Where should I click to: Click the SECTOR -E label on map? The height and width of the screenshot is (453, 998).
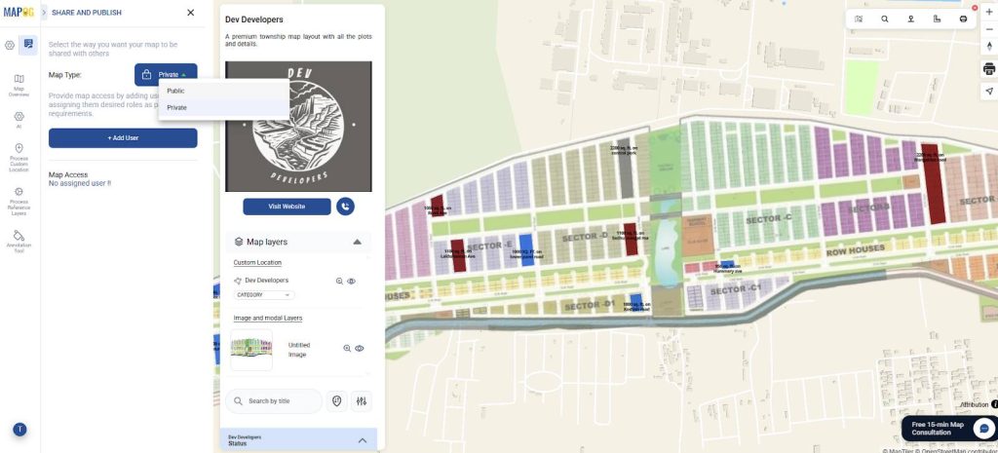click(x=490, y=245)
